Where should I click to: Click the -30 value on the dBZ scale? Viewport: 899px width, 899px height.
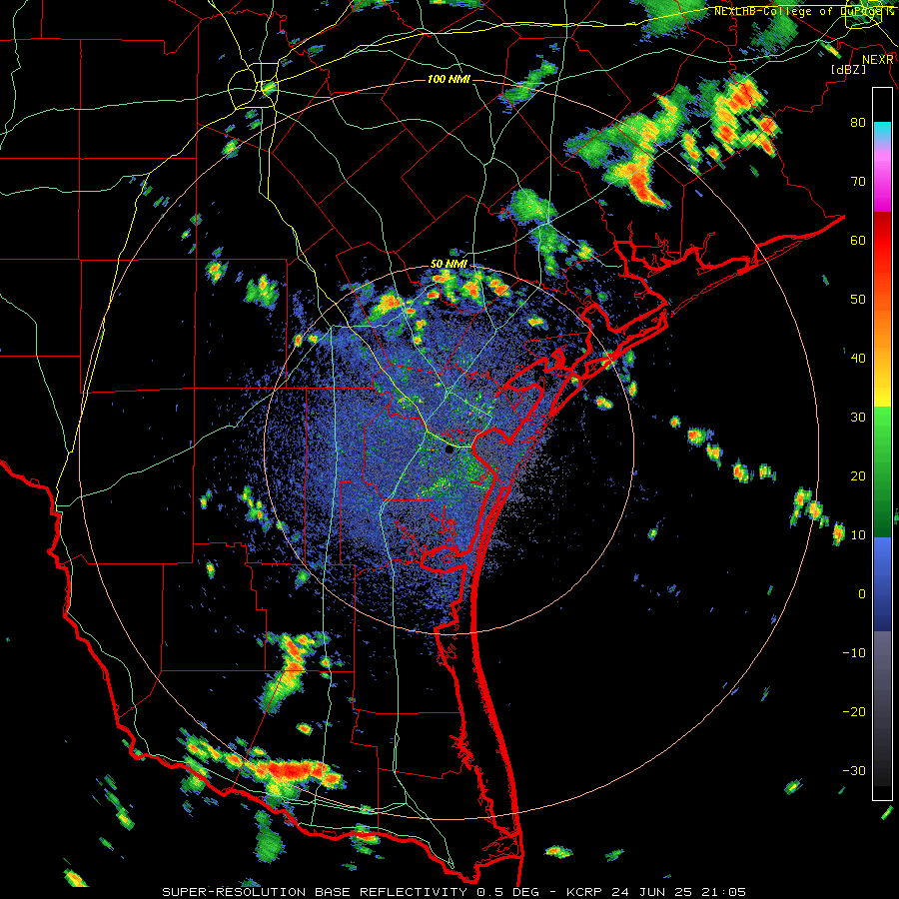tap(854, 771)
